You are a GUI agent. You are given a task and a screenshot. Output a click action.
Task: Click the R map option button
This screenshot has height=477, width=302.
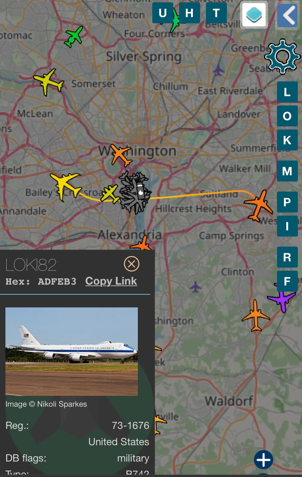pyautogui.click(x=287, y=257)
